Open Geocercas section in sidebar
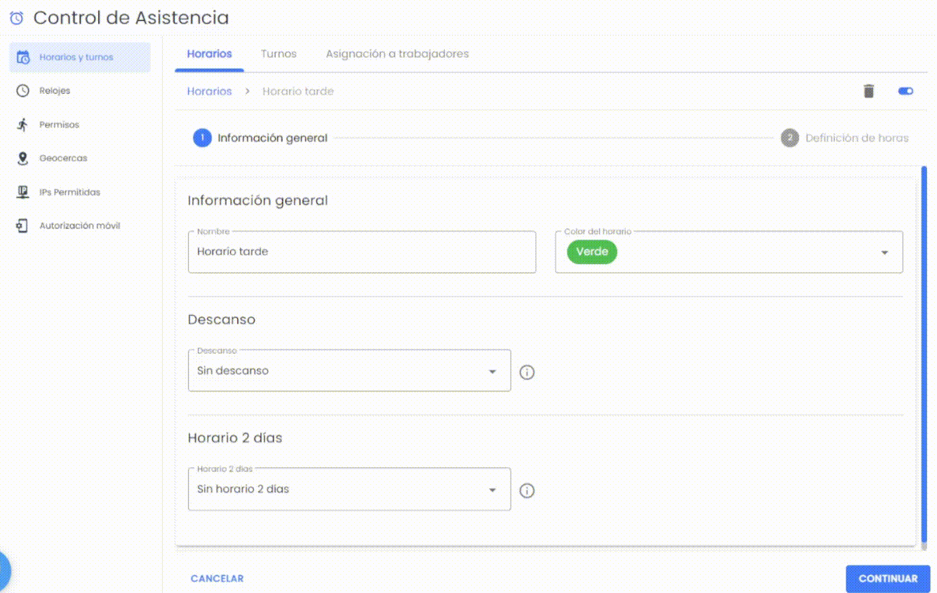Image resolution: width=937 pixels, height=593 pixels. click(x=80, y=158)
